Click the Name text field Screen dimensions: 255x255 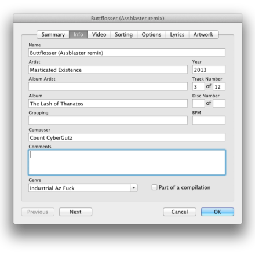tap(127, 53)
